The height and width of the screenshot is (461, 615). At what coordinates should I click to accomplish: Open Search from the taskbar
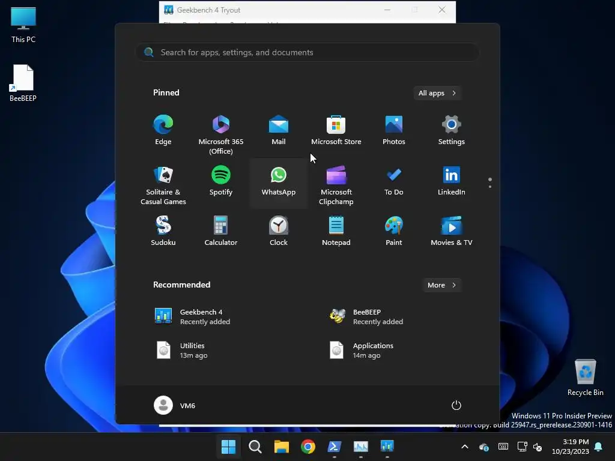[x=255, y=447]
